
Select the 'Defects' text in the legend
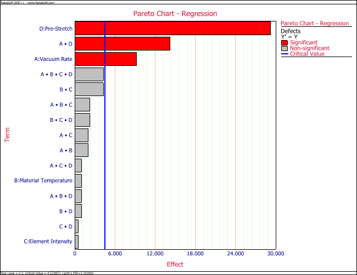click(x=291, y=31)
